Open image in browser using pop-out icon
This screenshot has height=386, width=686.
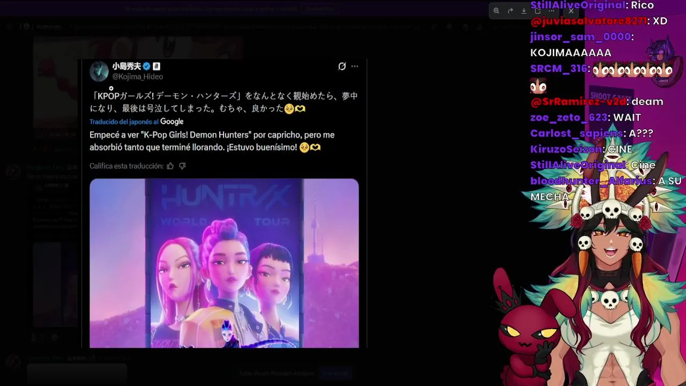(x=538, y=11)
